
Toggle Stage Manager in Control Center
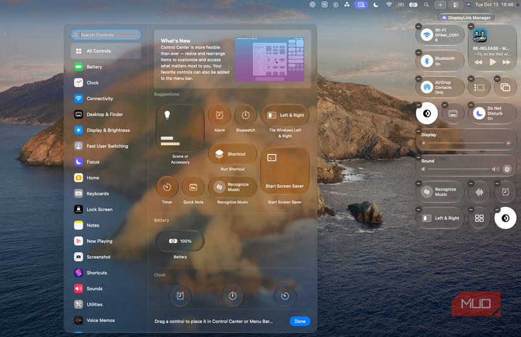tap(479, 87)
